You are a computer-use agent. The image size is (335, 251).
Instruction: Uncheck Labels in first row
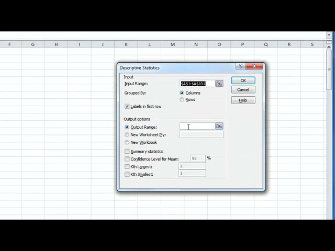pyautogui.click(x=127, y=106)
